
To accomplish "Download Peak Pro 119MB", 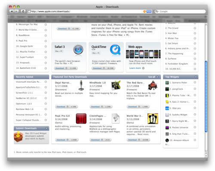I will point(67,140).
